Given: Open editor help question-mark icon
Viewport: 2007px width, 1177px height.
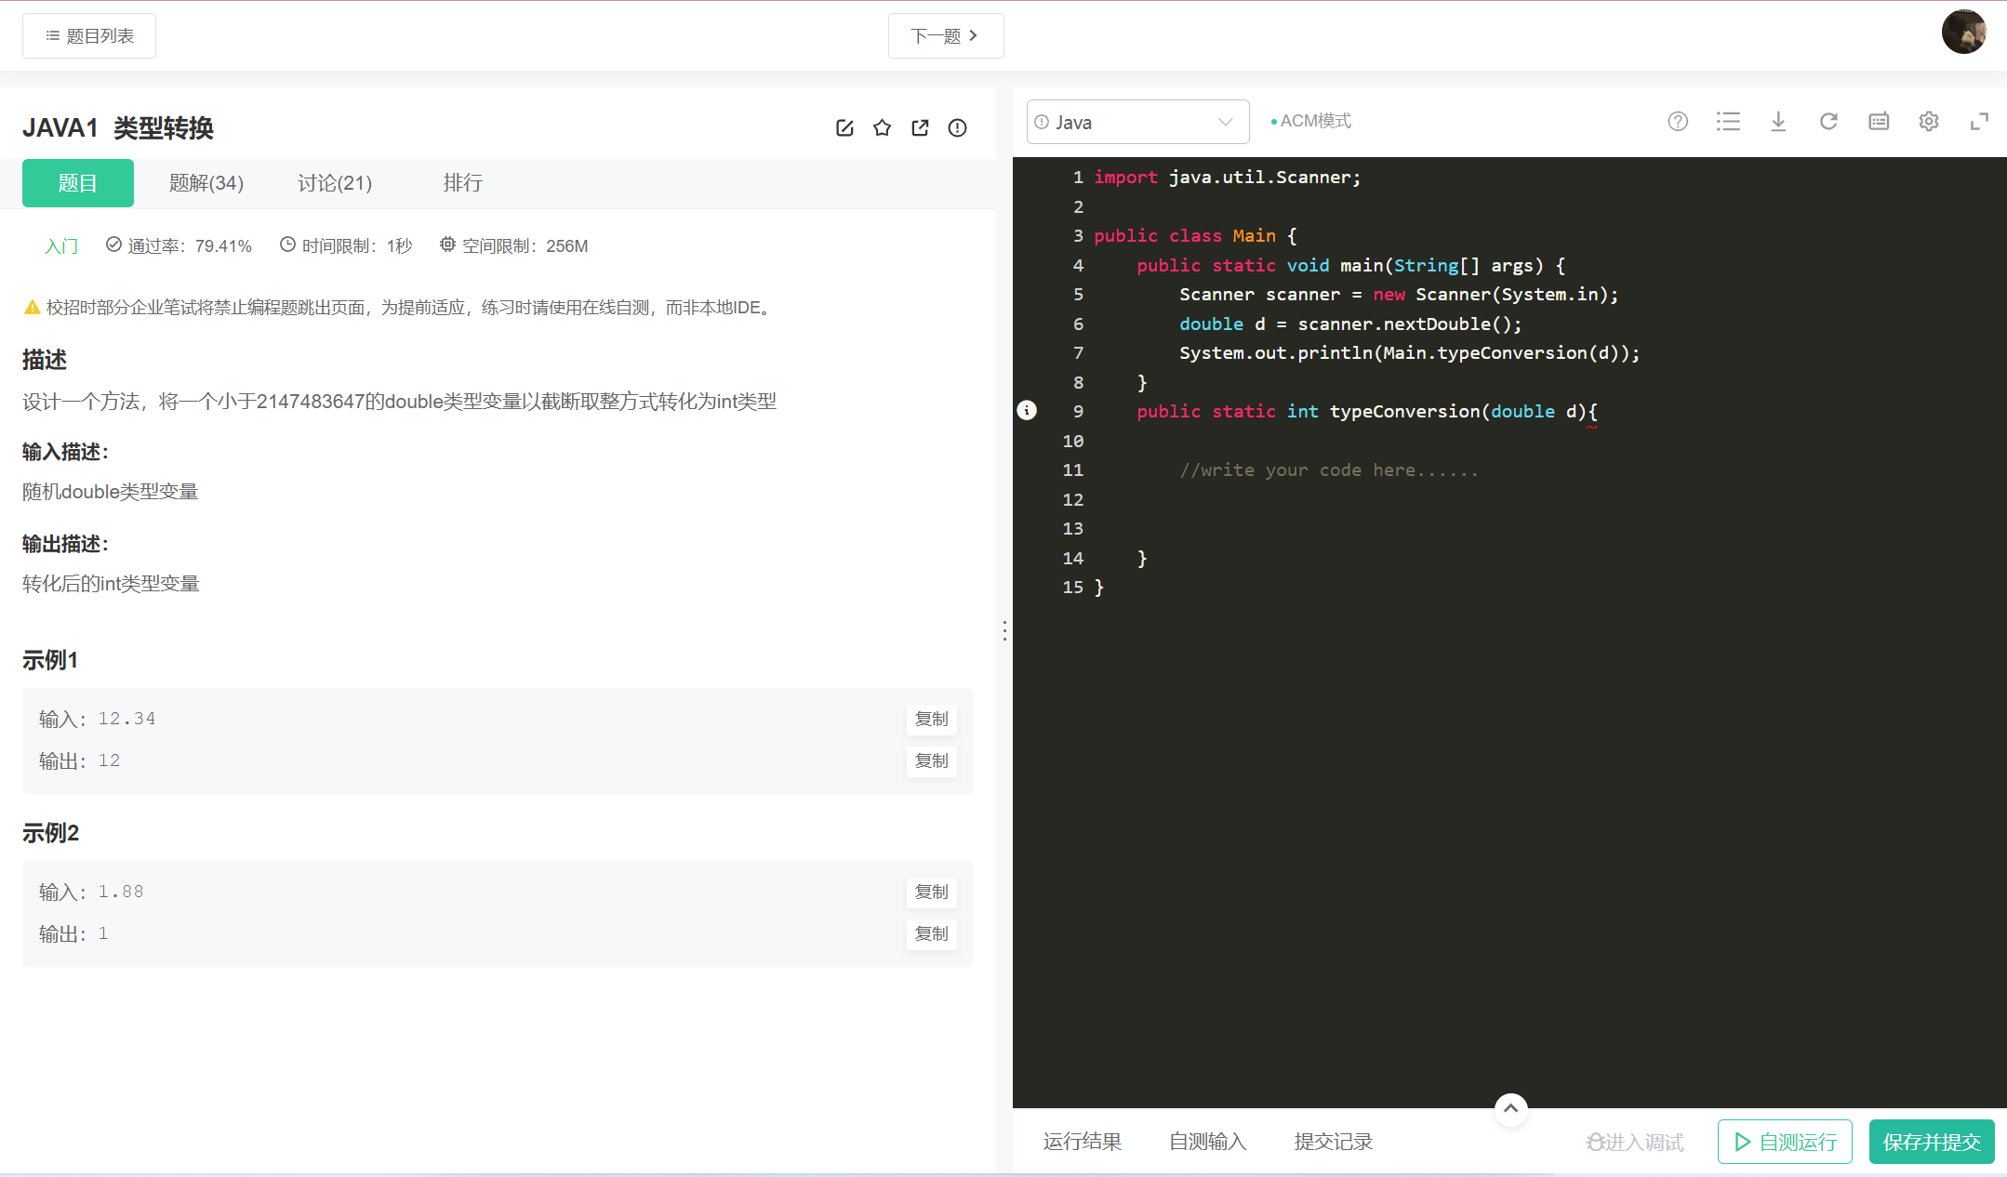Looking at the screenshot, I should tap(1678, 122).
